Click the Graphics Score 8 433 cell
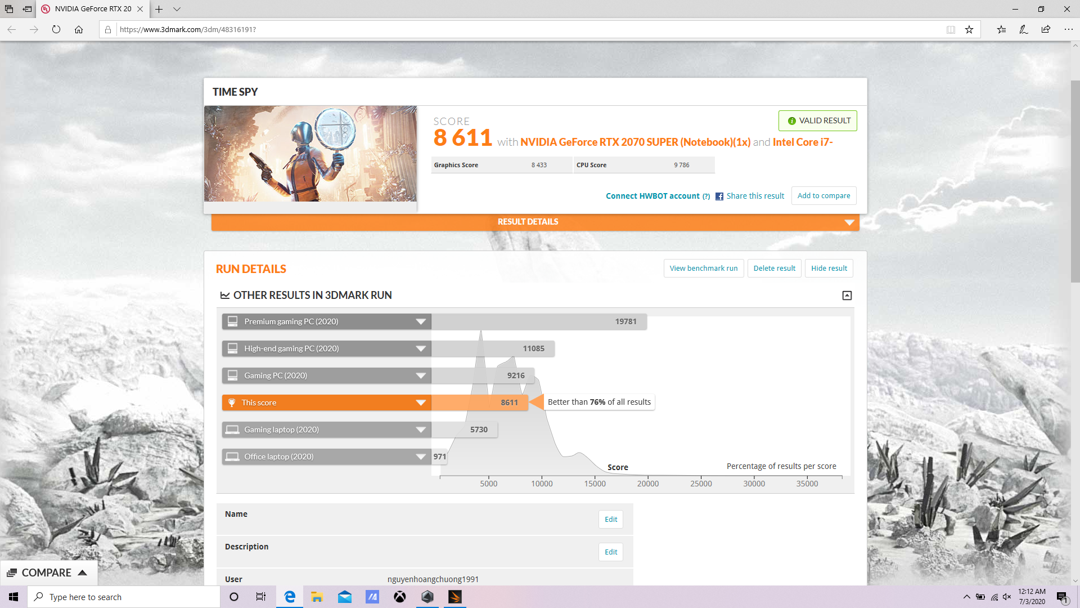Viewport: 1080px width, 608px height. tap(502, 165)
